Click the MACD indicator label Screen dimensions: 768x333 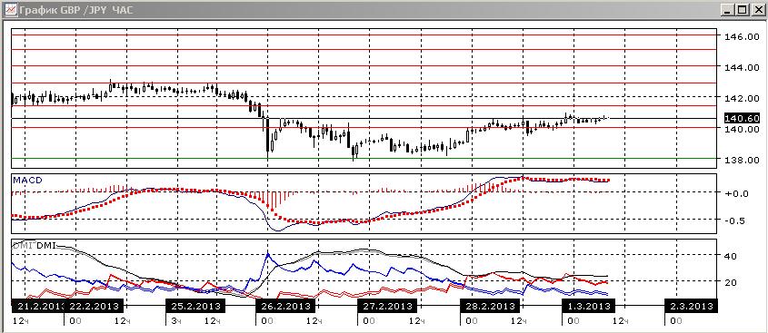[27, 181]
